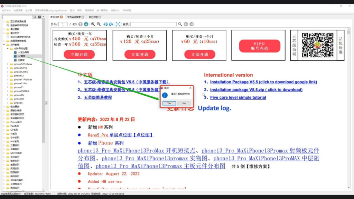This screenshot has width=354, height=199.
Task: Open Reno5_Pro 单层点位图 link
Action: click(x=121, y=135)
